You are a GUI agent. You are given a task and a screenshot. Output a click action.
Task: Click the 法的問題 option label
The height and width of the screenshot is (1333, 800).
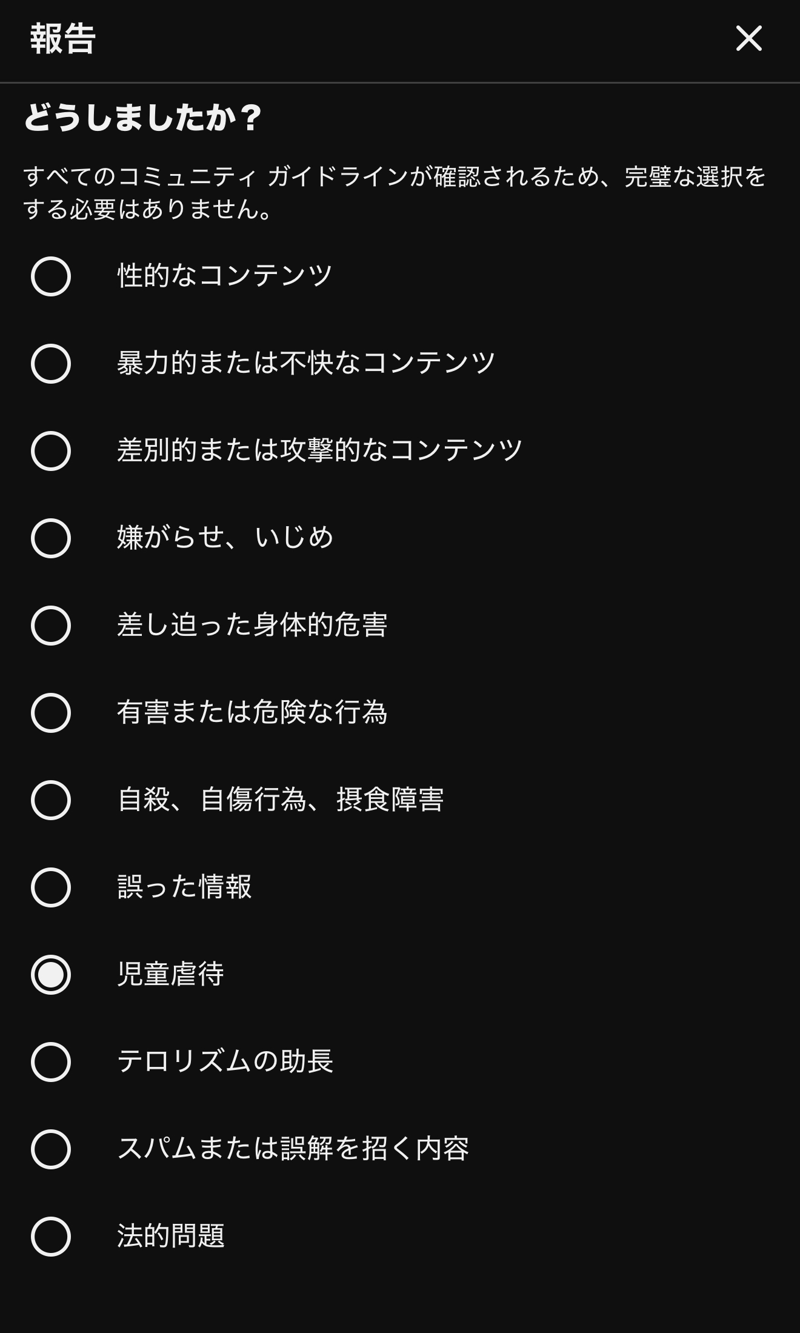coord(171,1236)
